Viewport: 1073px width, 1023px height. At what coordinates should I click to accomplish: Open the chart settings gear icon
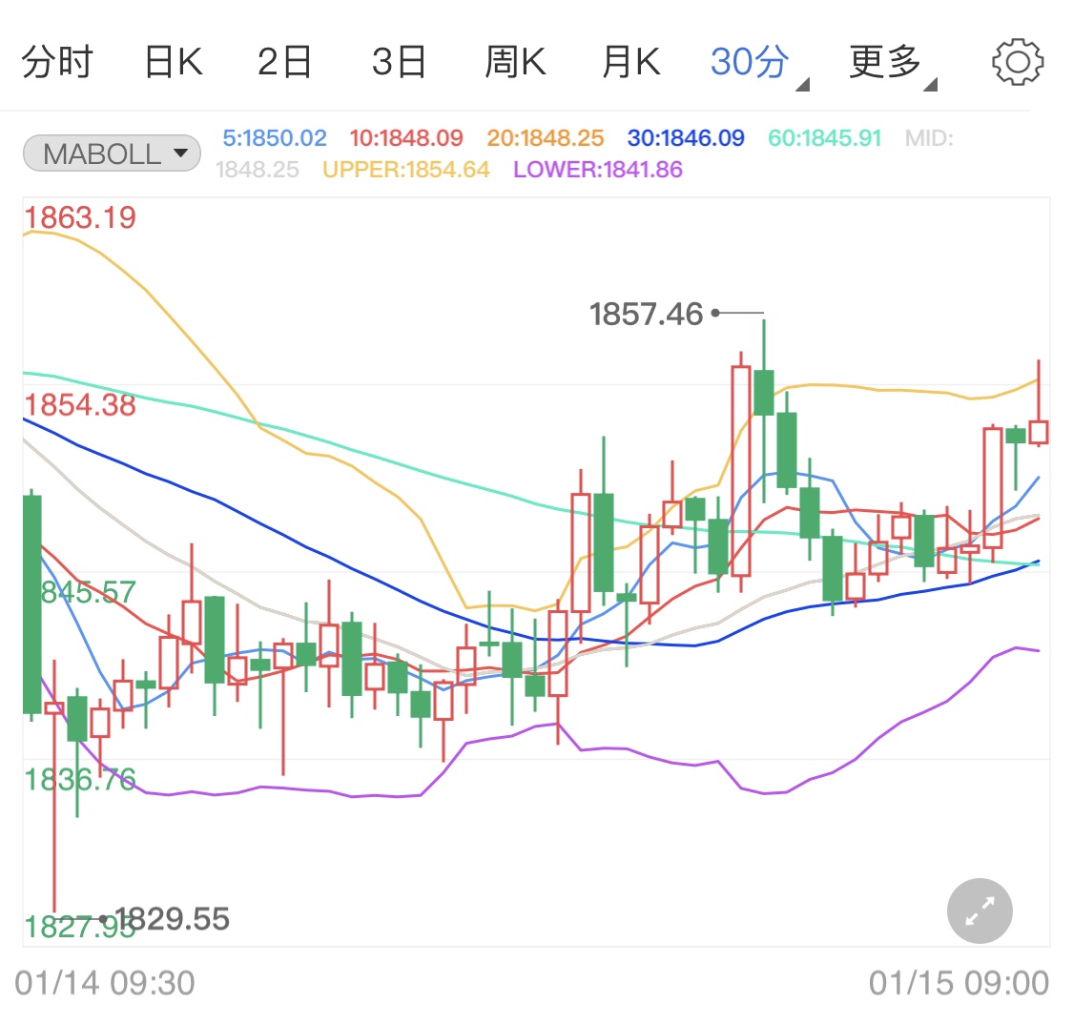pos(1018,62)
